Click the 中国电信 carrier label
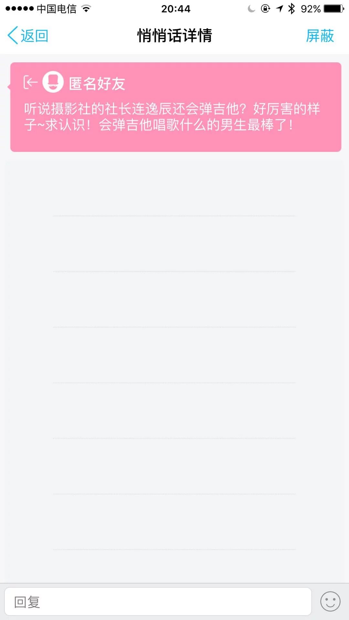 (x=57, y=9)
